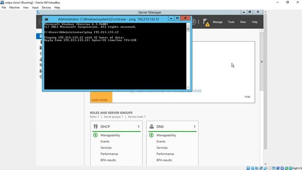Click the network adapter status icon
The width and height of the screenshot is (302, 170).
[261, 168]
